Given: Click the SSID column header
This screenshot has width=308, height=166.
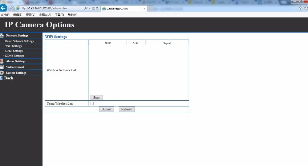Looking at the screenshot, I should coord(108,43).
